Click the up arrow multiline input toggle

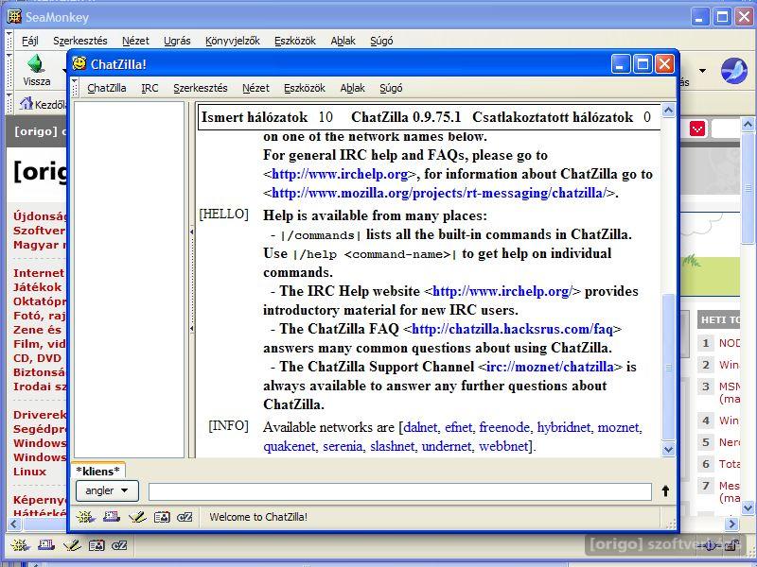[x=665, y=491]
